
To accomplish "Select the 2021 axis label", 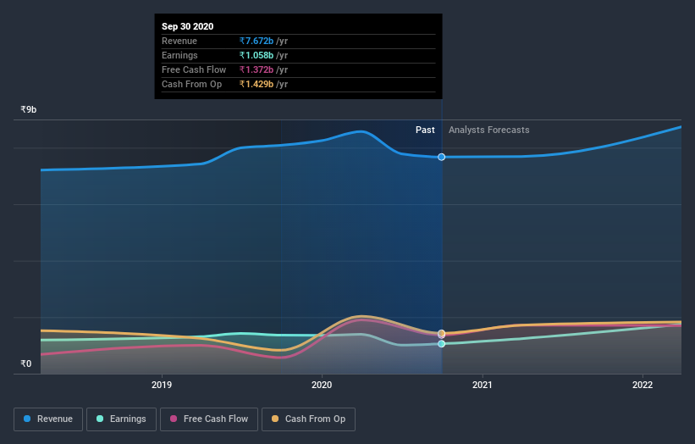I will [483, 385].
